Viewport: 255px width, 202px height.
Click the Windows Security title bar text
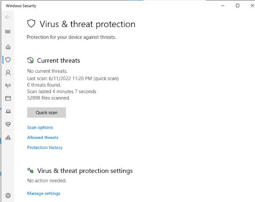(x=21, y=6)
